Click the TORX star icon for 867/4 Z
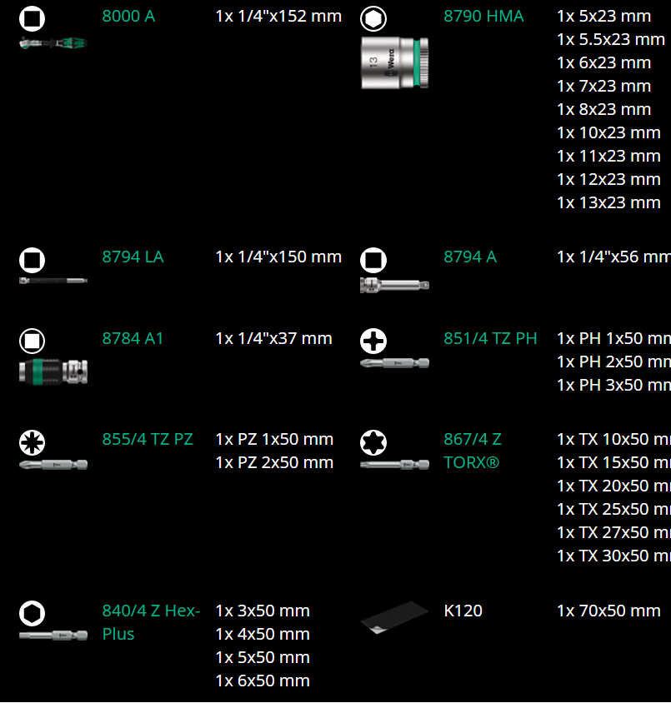This screenshot has height=703, width=671. (x=373, y=442)
